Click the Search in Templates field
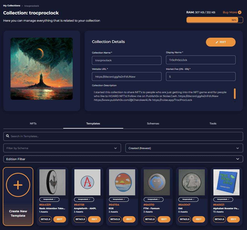 click(x=123, y=136)
